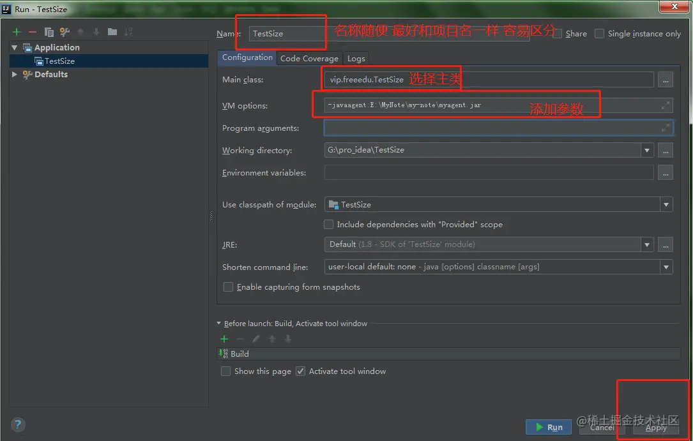Edit Environment variables with ellipsis button
This screenshot has width=693, height=441.
coord(665,173)
